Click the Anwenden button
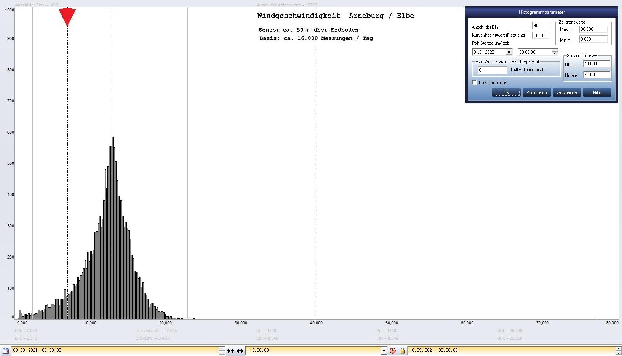This screenshot has height=356, width=622. pyautogui.click(x=567, y=93)
